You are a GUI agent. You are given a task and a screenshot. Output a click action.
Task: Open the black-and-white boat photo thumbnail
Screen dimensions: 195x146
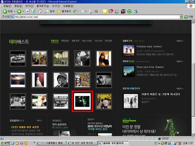coord(18,58)
